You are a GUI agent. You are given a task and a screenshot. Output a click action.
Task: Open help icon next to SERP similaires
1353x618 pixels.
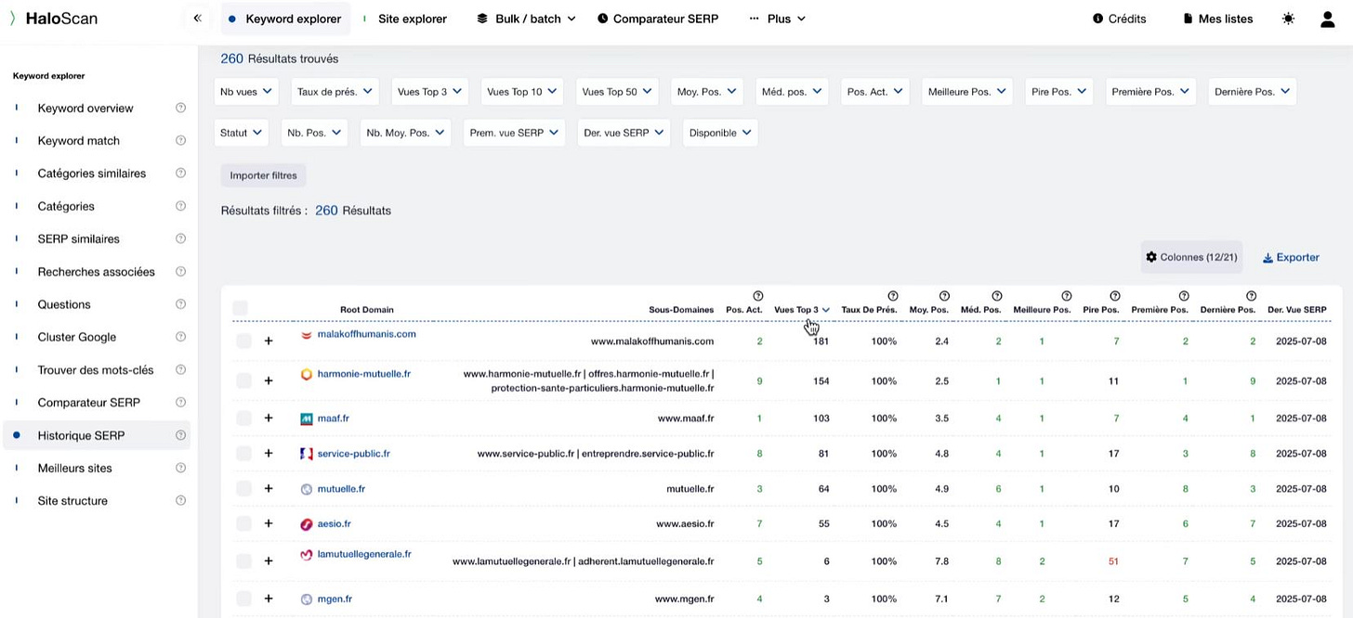pos(181,238)
